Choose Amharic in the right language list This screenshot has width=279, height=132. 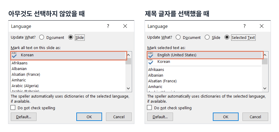(205, 87)
